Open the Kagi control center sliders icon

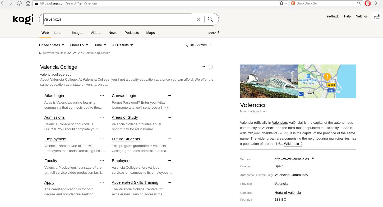376,16
